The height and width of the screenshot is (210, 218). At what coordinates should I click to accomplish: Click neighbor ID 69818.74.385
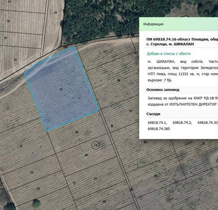coord(159,129)
